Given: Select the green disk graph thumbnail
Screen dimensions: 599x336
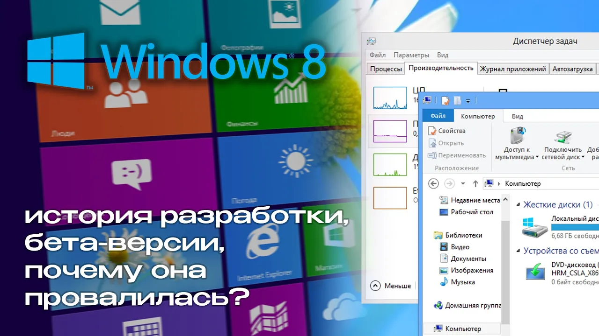Looking at the screenshot, I should pyautogui.click(x=390, y=165).
